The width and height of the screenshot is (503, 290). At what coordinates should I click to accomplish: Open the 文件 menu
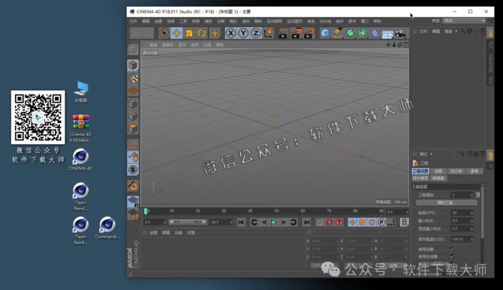[x=133, y=22]
